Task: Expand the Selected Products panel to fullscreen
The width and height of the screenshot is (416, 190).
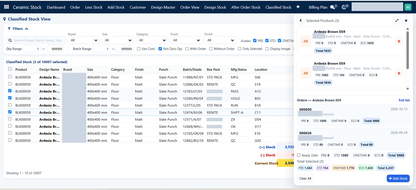Action: click(397, 20)
